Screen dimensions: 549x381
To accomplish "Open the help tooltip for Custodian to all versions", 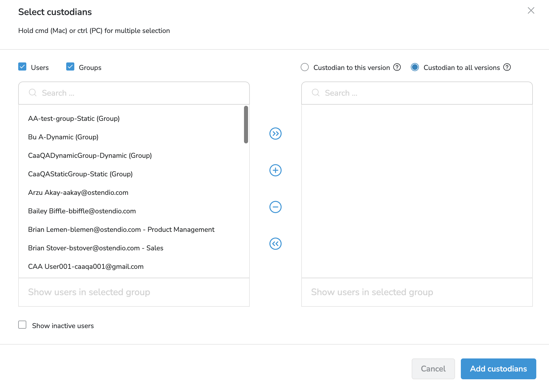I will tap(507, 67).
